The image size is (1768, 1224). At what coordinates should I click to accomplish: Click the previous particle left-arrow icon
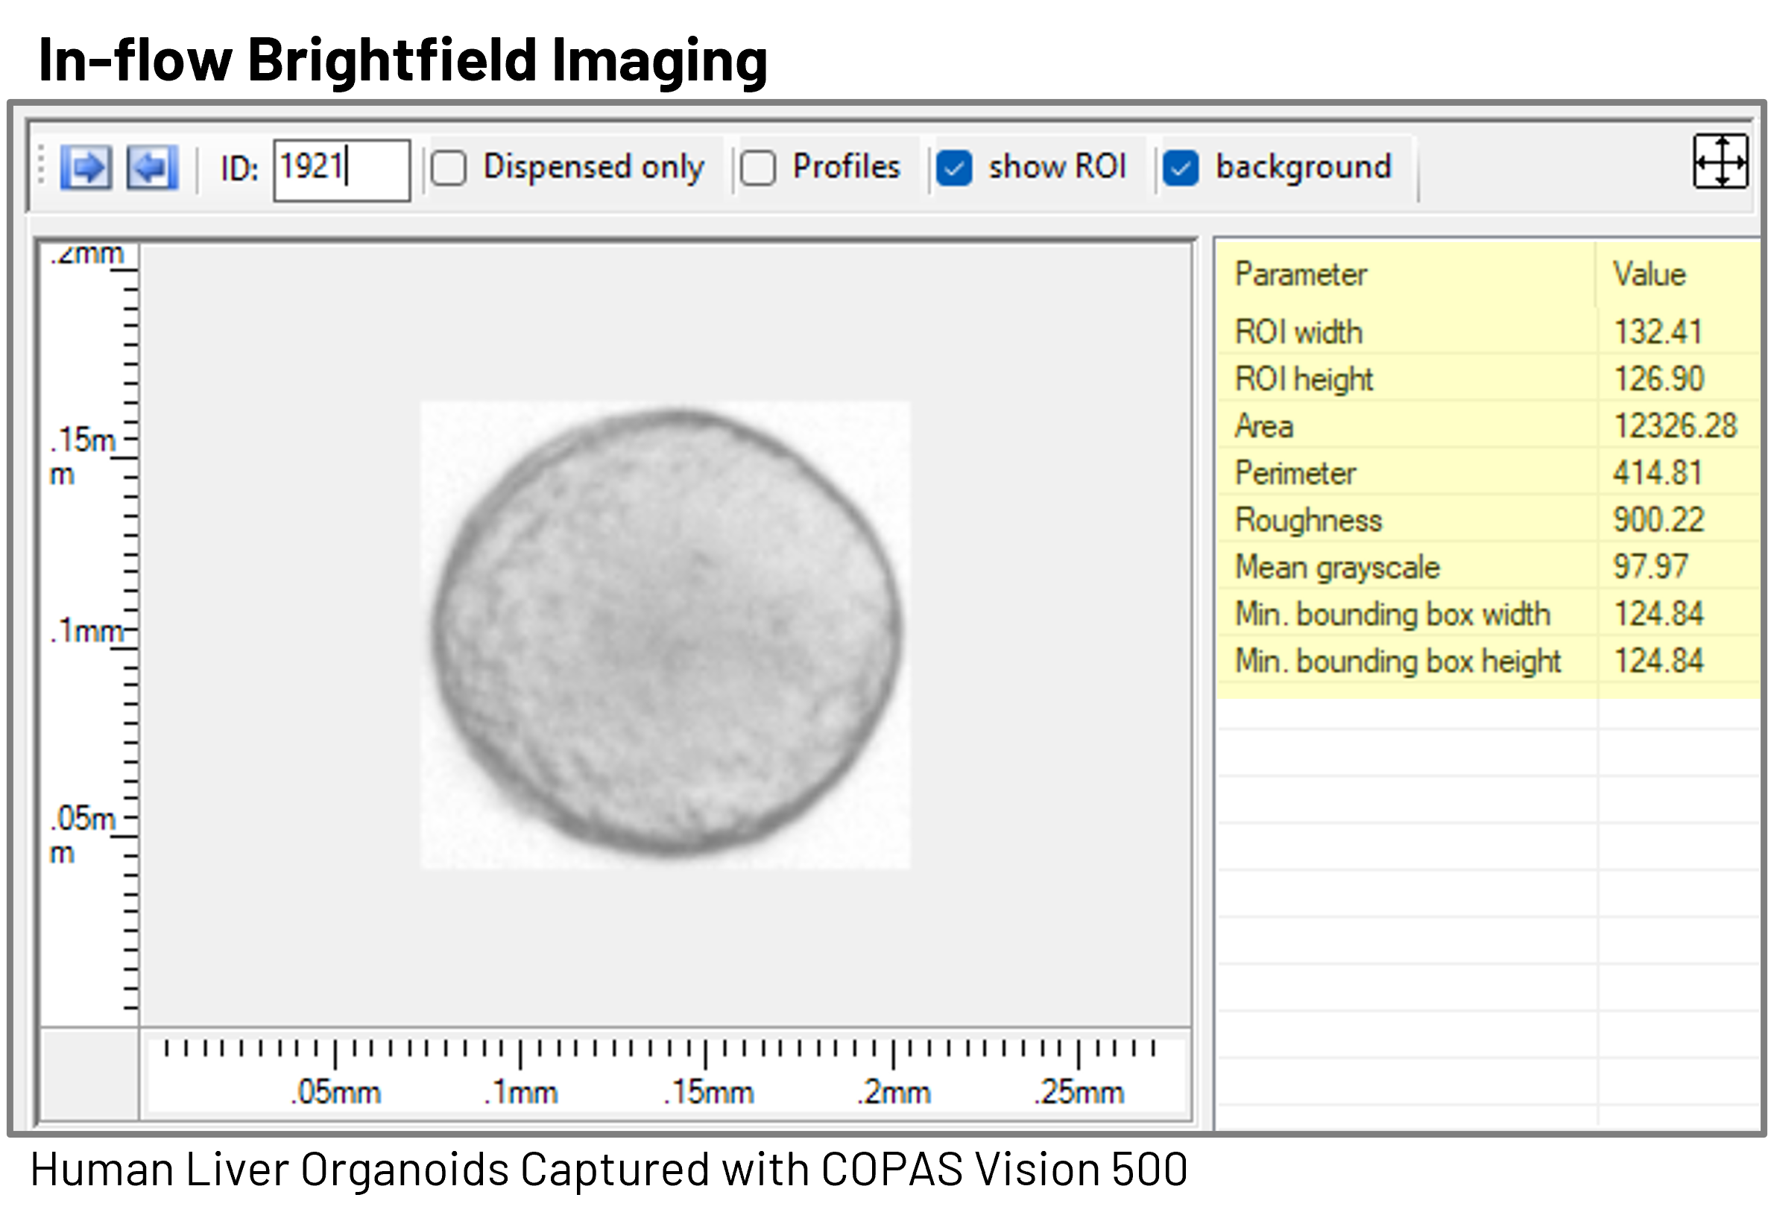[x=152, y=166]
